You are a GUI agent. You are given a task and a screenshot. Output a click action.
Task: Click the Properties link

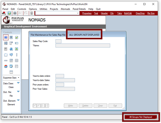[87, 13]
